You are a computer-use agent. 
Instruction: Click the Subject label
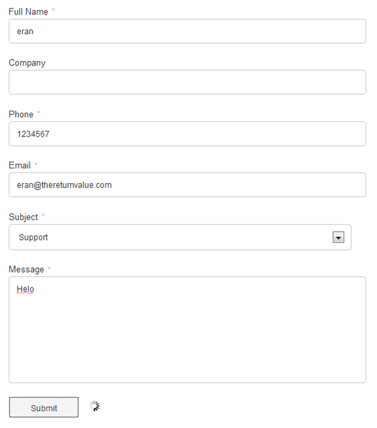pos(23,217)
